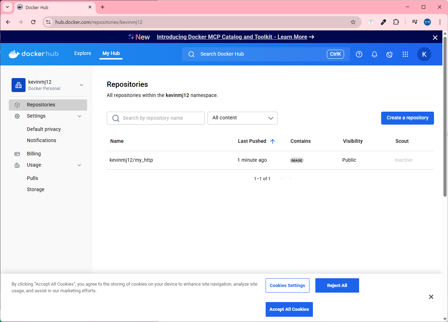The width and height of the screenshot is (448, 322).
Task: Click the Usage bar chart icon
Action: [17, 165]
